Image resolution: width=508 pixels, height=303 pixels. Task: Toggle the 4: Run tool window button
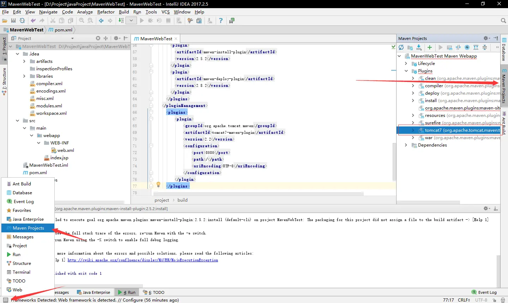(127, 292)
